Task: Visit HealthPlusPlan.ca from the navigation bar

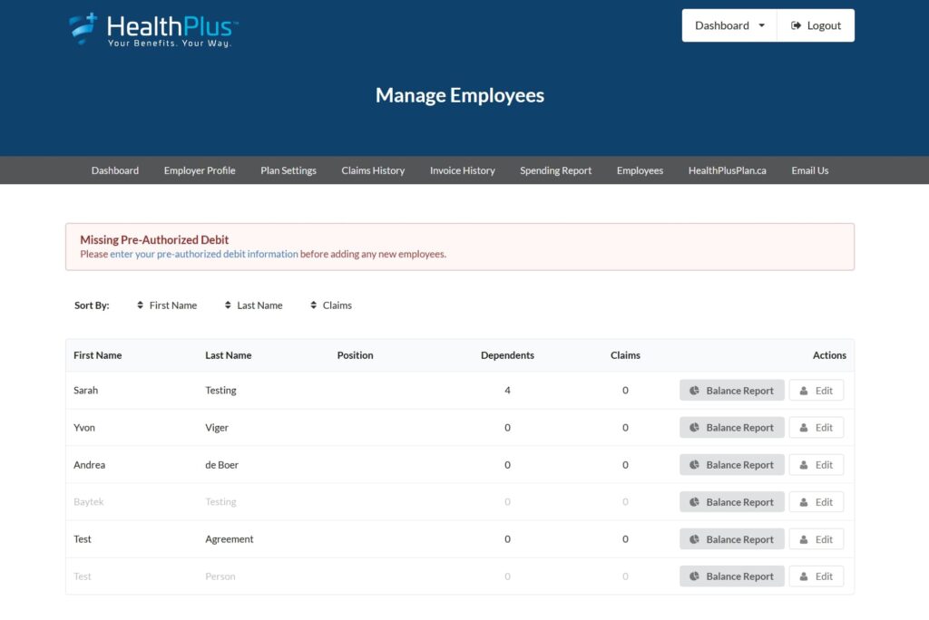Action: pos(727,170)
